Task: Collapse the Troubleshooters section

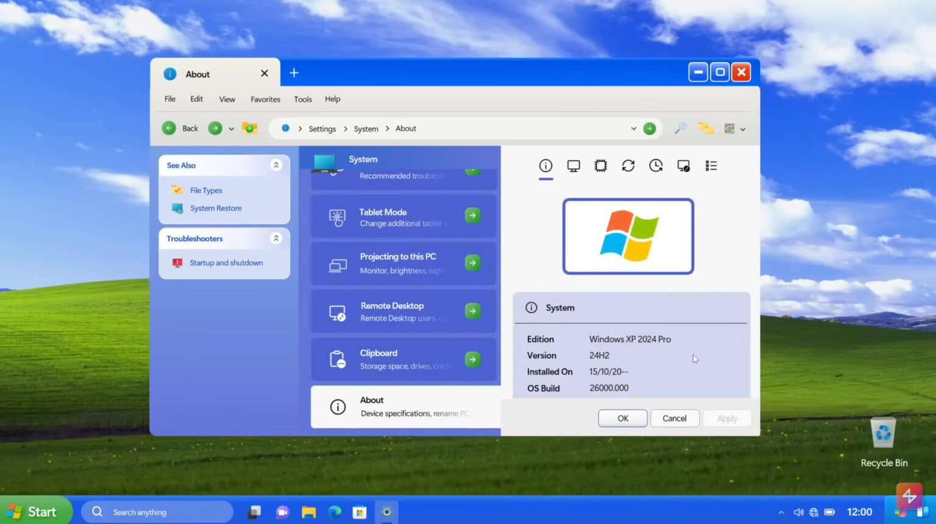Action: pos(276,238)
